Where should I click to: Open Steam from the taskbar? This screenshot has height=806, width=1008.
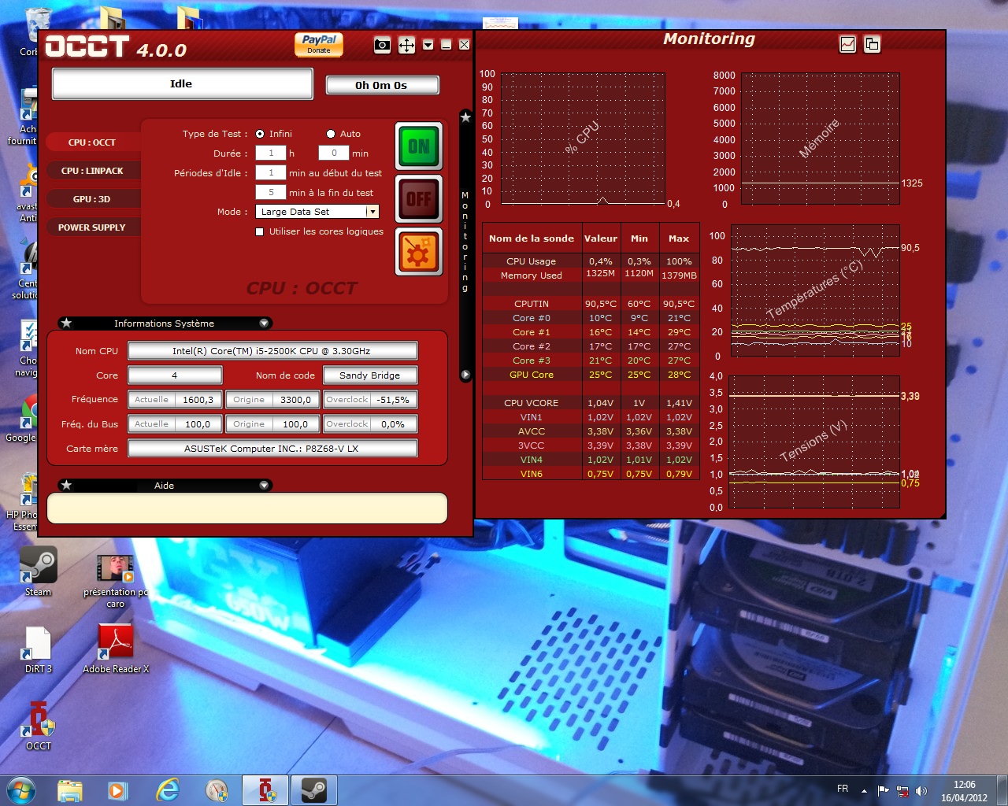(x=314, y=789)
